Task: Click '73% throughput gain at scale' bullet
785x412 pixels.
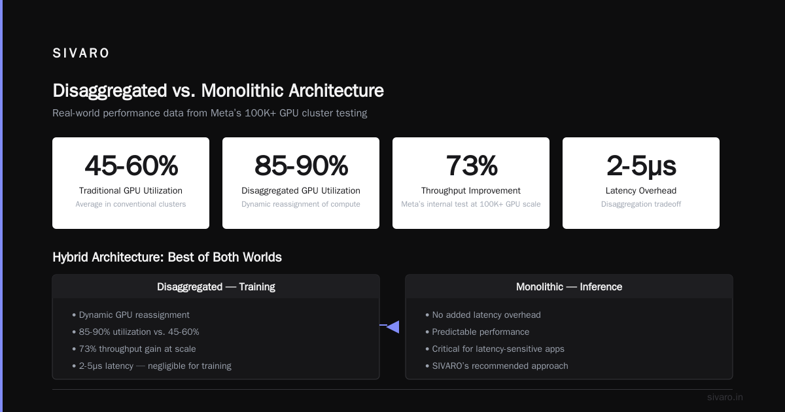Action: 134,349
